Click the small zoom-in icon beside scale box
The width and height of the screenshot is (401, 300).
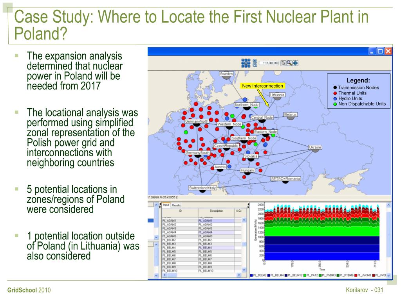[255, 61]
